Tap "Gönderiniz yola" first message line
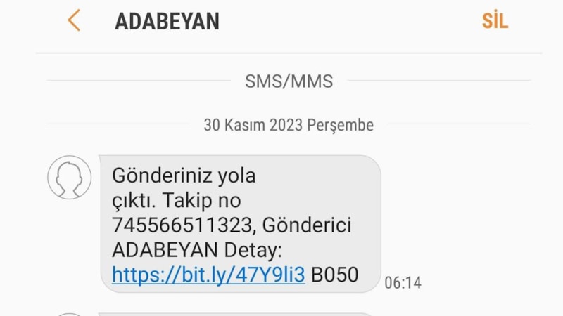The image size is (563, 316). [184, 176]
